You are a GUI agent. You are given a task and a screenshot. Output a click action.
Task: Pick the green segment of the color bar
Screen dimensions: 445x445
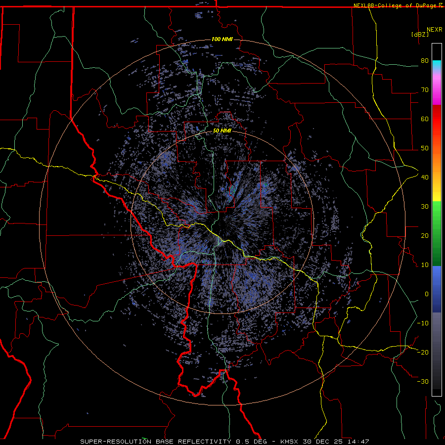click(x=437, y=233)
